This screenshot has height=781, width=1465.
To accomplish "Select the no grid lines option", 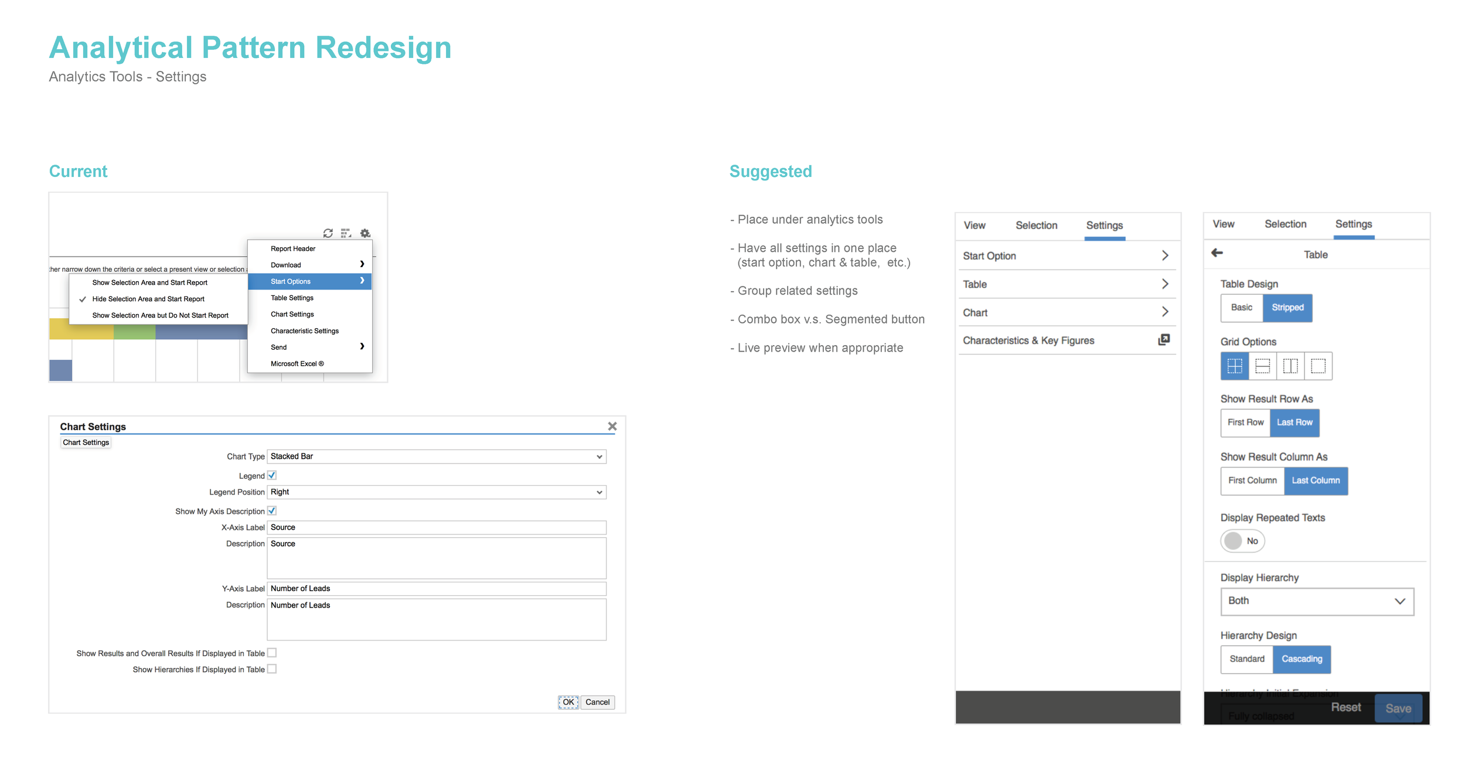I will pyautogui.click(x=1318, y=366).
